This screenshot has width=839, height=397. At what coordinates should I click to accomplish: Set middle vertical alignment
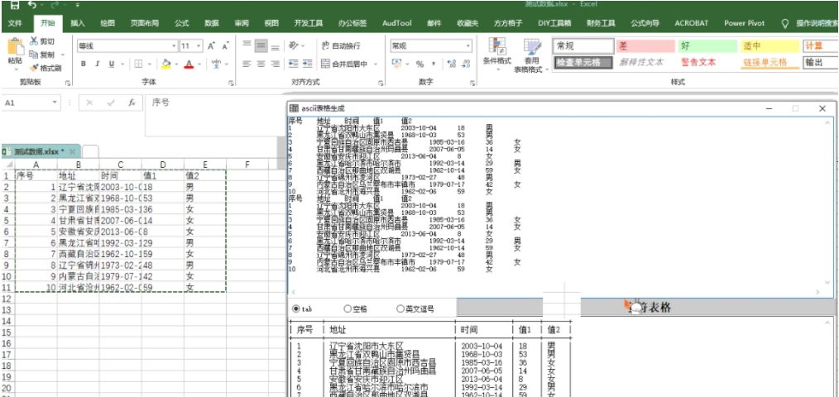point(261,46)
